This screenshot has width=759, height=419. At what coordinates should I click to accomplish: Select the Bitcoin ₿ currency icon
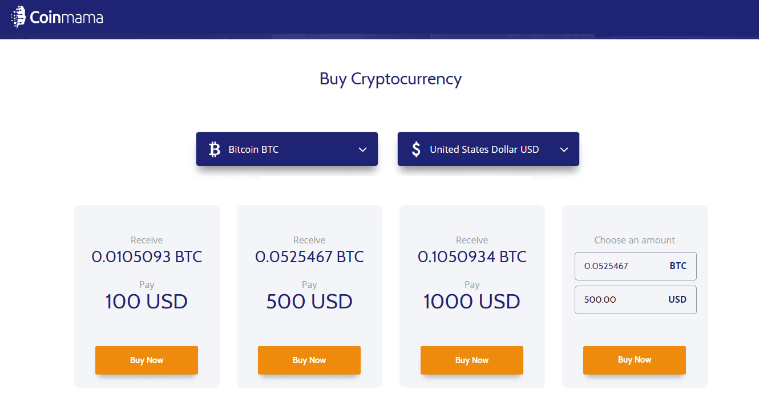(x=214, y=149)
